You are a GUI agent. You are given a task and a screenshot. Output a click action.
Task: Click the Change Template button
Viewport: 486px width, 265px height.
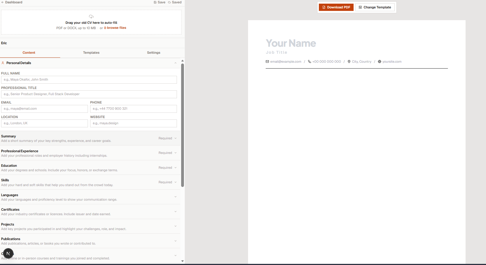coord(375,7)
